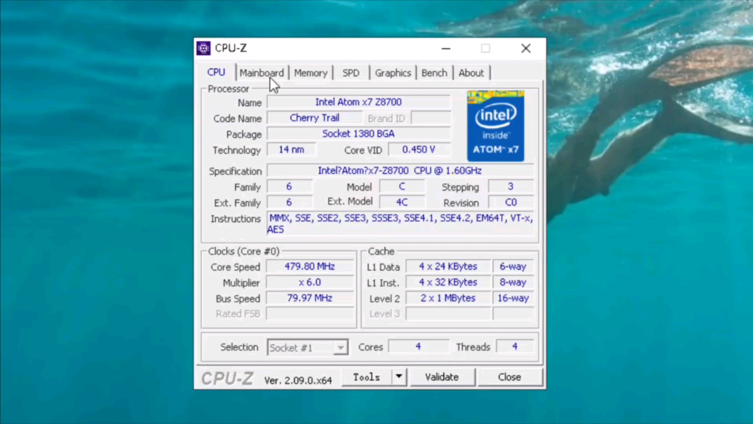Click the CPU-Z application icon in titlebar

203,48
